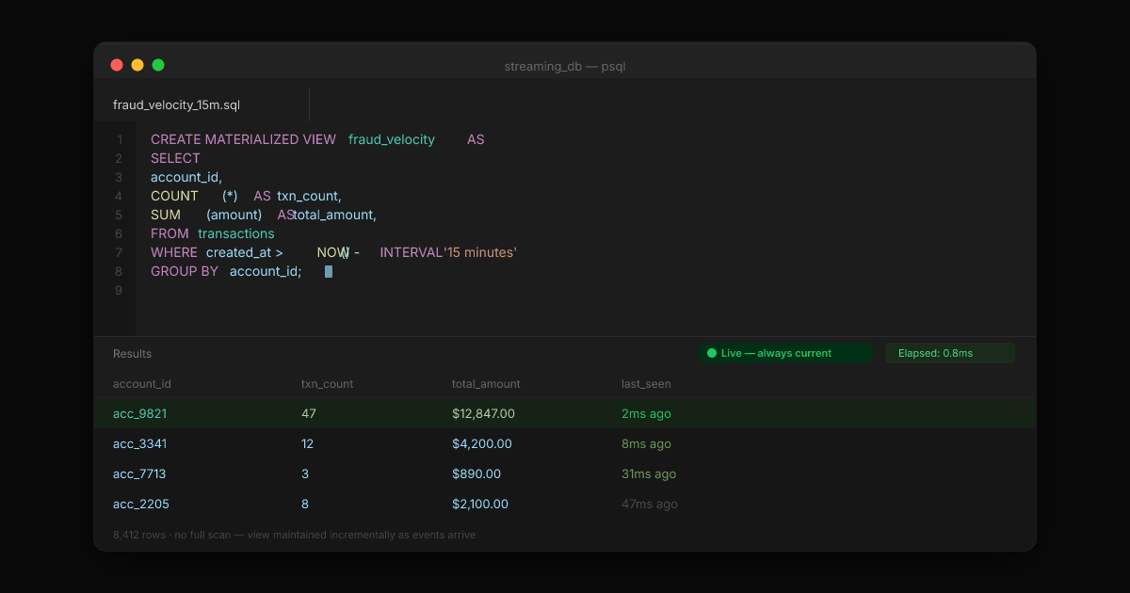
Task: Click the 'streaming_db — psql' window title
Action: pyautogui.click(x=565, y=66)
